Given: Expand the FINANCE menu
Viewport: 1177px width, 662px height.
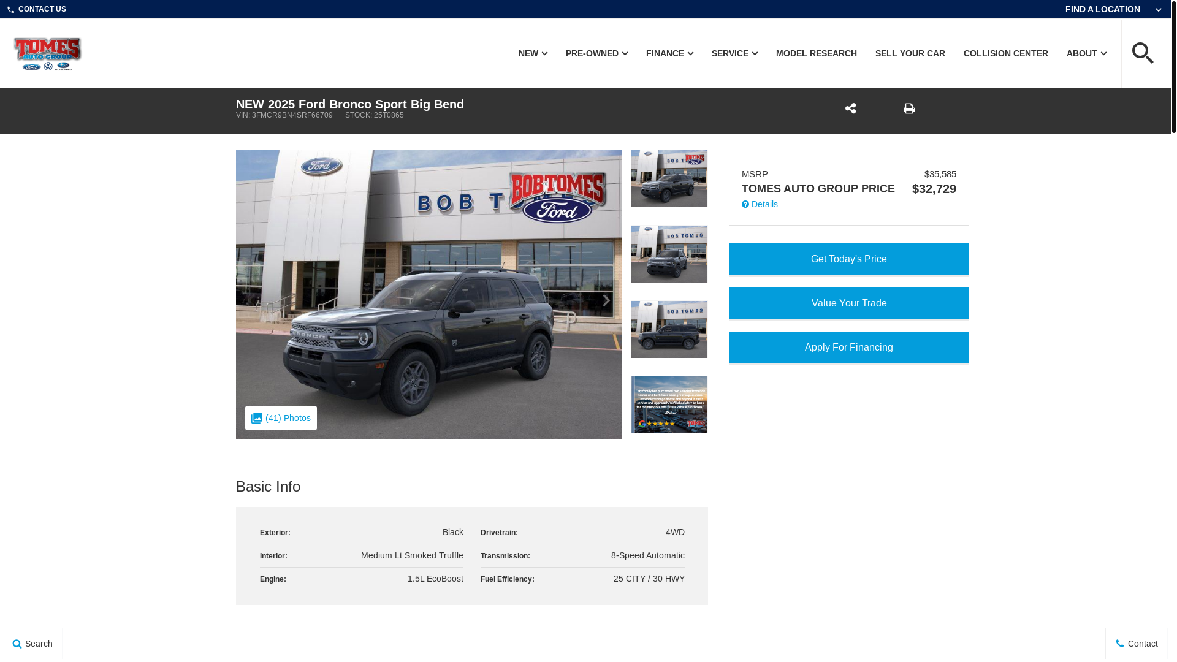Looking at the screenshot, I should click(x=669, y=53).
